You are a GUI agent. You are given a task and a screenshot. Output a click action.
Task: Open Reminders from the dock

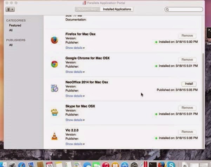[68, 165]
